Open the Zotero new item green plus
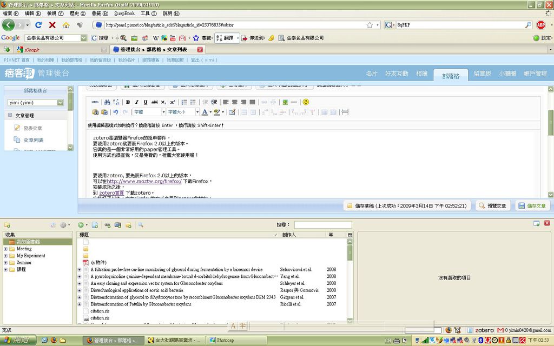554x346 pixels. click(82, 225)
